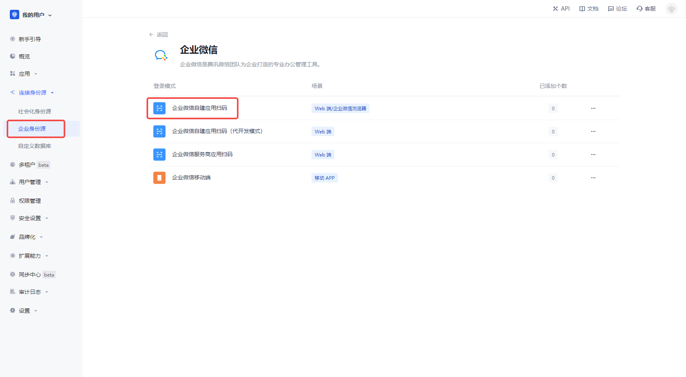The image size is (686, 377).
Task: Click the Web 端/企业微信浏览器 scenario tag
Action: pos(340,109)
